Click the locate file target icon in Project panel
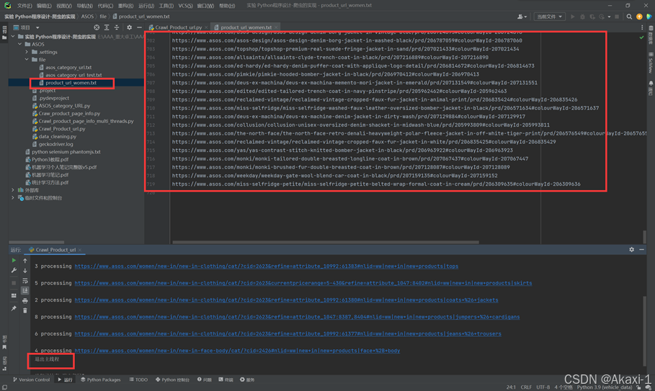 pyautogui.click(x=97, y=27)
